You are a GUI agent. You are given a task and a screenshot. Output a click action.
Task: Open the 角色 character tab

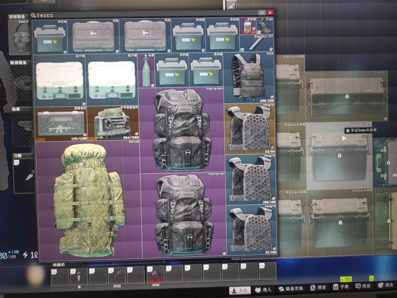pos(238,289)
